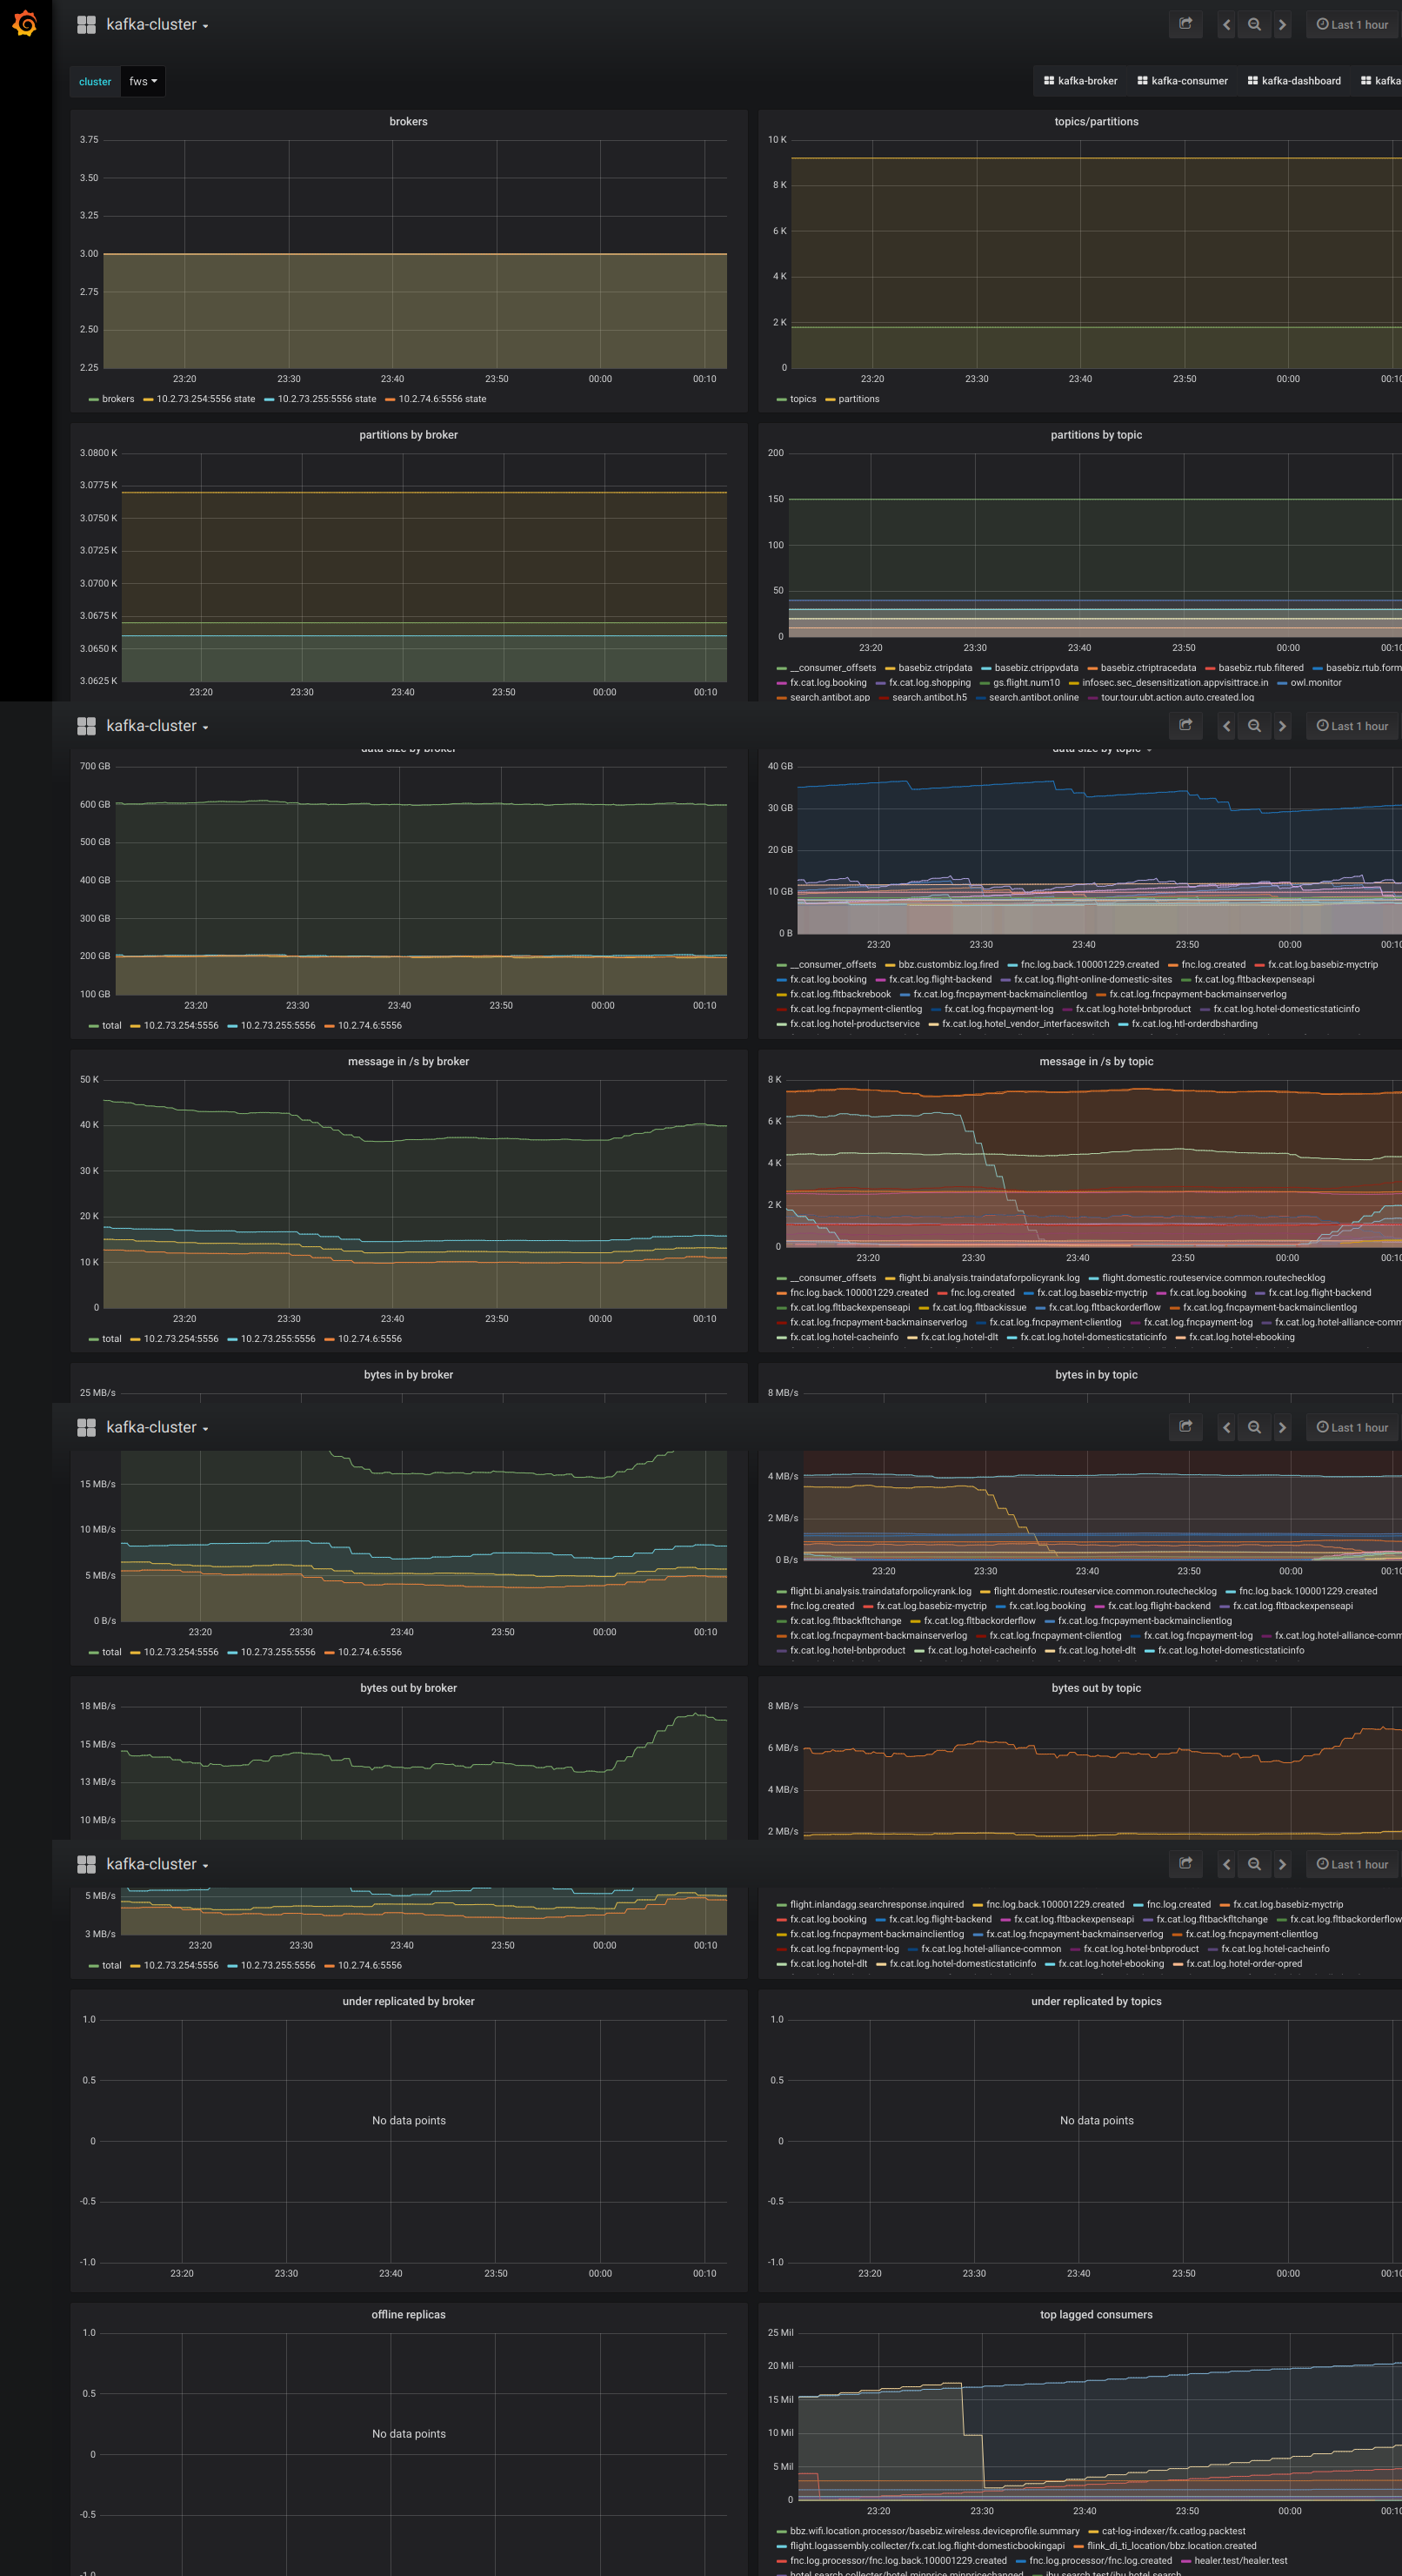
Task: Click back arrow in header under bytes in by topic title
Action: point(1226,1428)
